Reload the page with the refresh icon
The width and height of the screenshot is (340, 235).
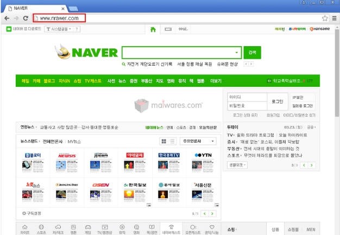[26, 18]
